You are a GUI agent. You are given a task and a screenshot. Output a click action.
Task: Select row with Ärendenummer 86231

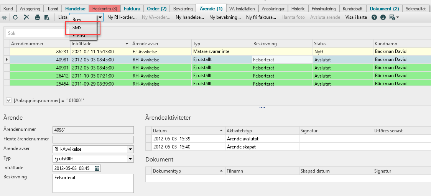click(x=217, y=51)
